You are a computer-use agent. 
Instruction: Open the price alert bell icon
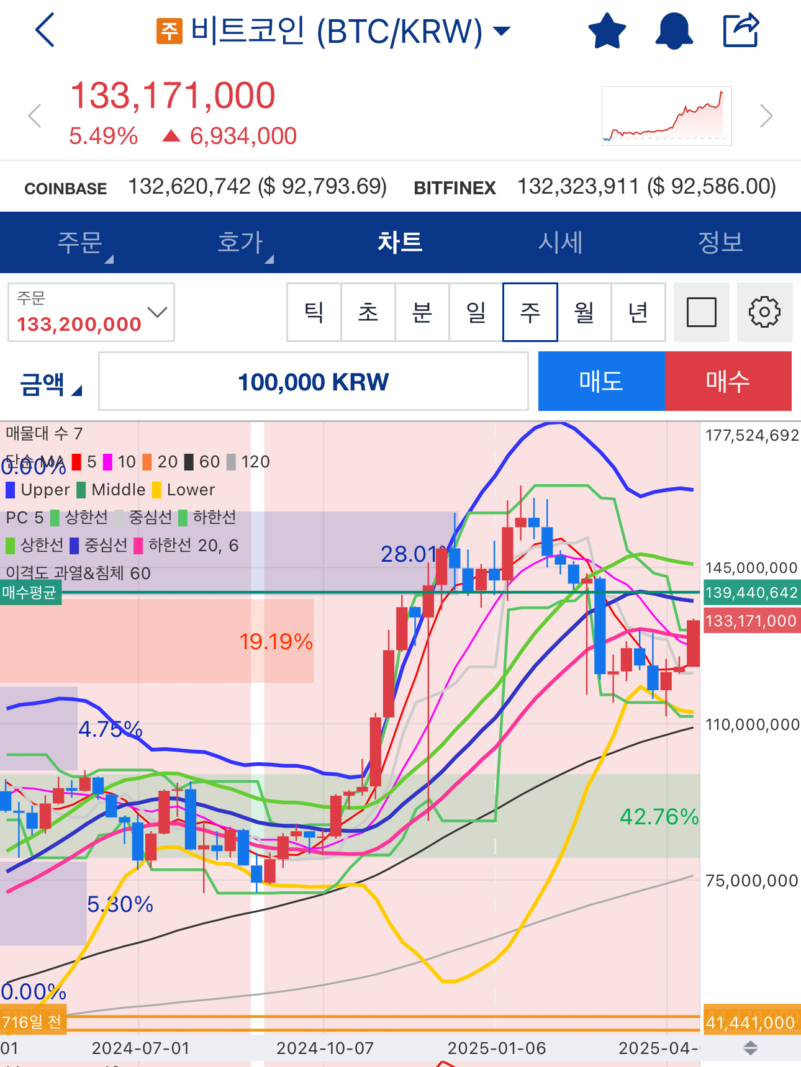tap(674, 30)
